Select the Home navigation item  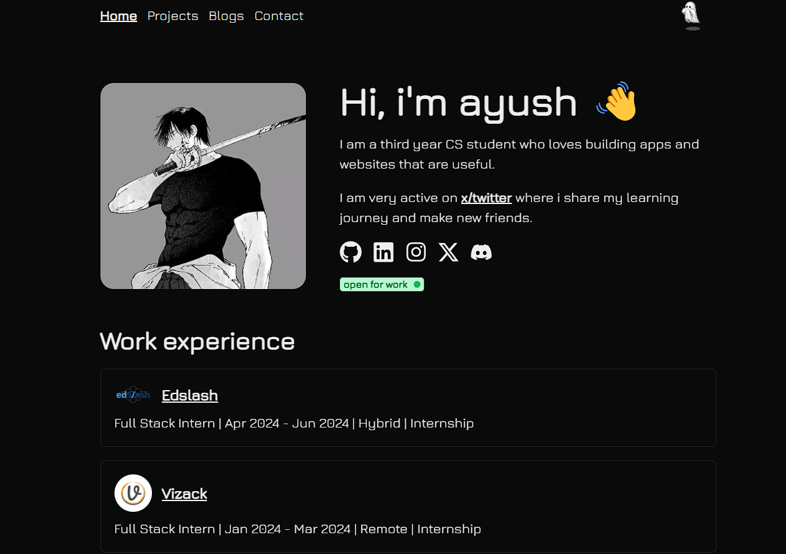pos(118,15)
